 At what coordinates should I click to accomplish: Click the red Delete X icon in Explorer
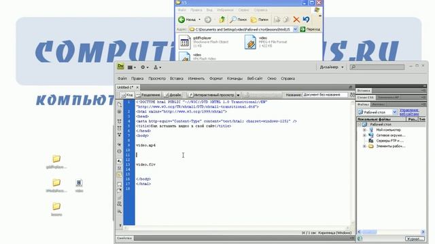pyautogui.click(x=296, y=20)
